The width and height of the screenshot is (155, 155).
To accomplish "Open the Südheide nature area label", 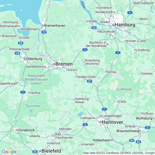I will click(x=124, y=89).
